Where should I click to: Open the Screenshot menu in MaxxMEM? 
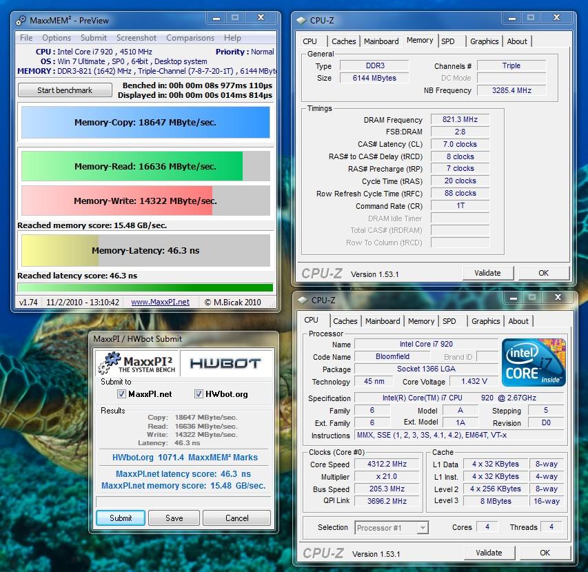[136, 38]
